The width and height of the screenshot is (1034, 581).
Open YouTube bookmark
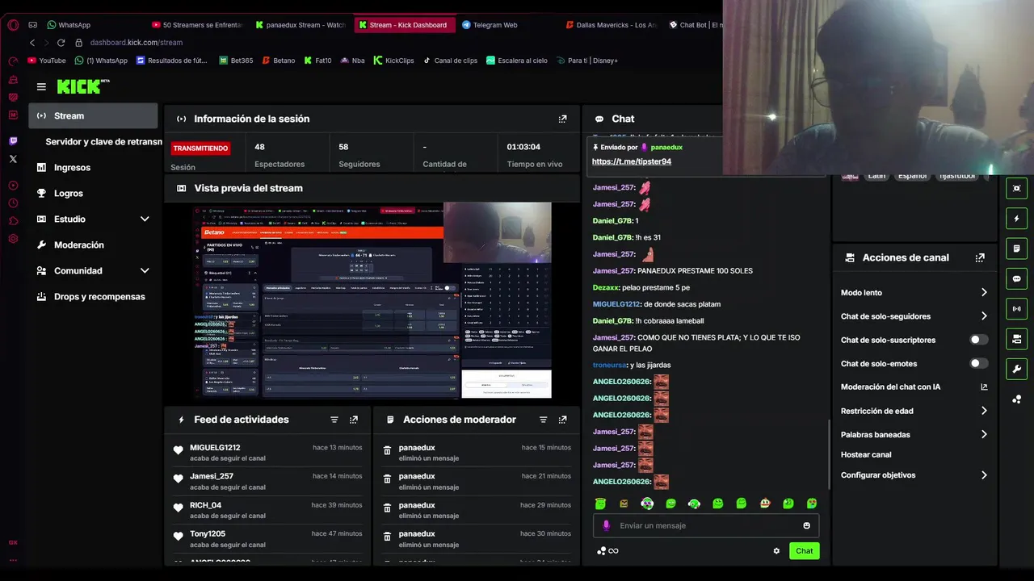(x=47, y=61)
